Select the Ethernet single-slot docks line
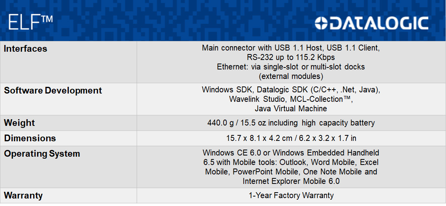Viewport: 446px width, 206px height. (291, 67)
